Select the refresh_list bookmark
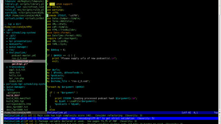The height and width of the screenshot is (124, 221). (x=25, y=7)
